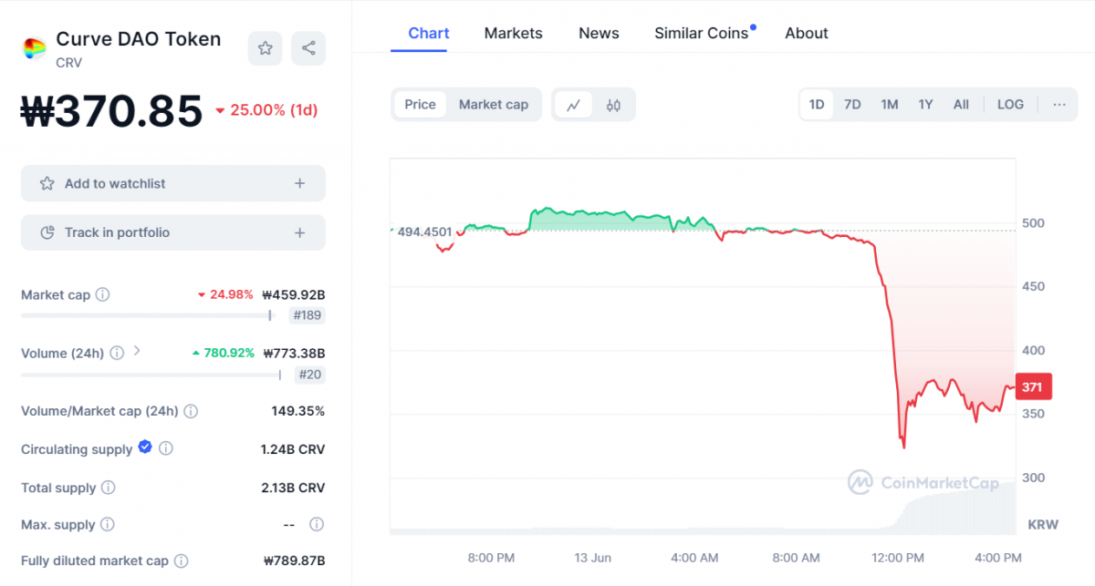This screenshot has height=586, width=1095.
Task: Click the CRV ticker symbol under title
Action: click(68, 63)
